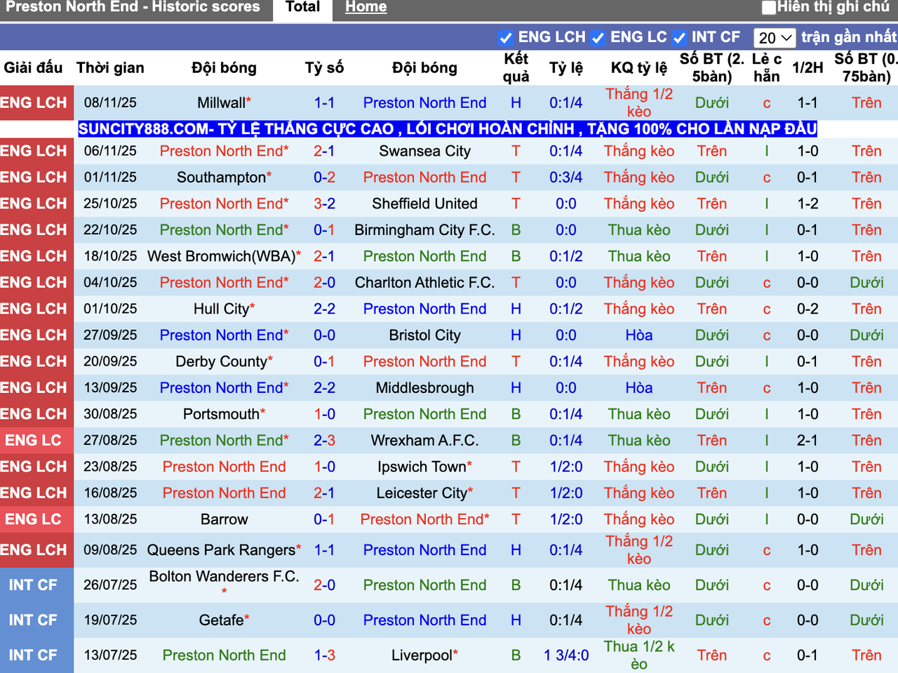
Task: Click Thắng 1/2 kèo in Millwall row
Action: pyautogui.click(x=638, y=102)
